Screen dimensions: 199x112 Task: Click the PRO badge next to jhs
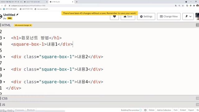click(10, 18)
